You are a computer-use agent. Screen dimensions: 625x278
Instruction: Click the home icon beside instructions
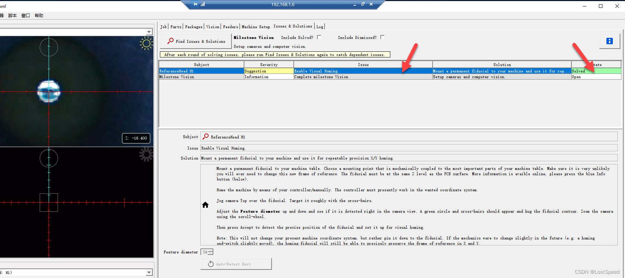[x=205, y=205]
